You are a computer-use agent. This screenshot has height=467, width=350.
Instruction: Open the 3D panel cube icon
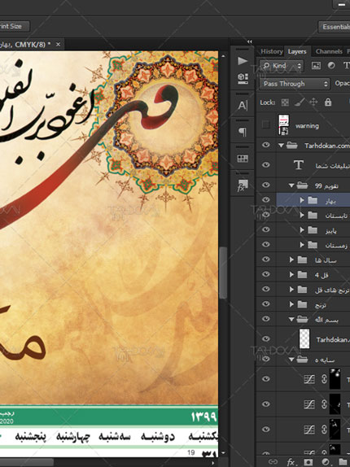point(243,79)
